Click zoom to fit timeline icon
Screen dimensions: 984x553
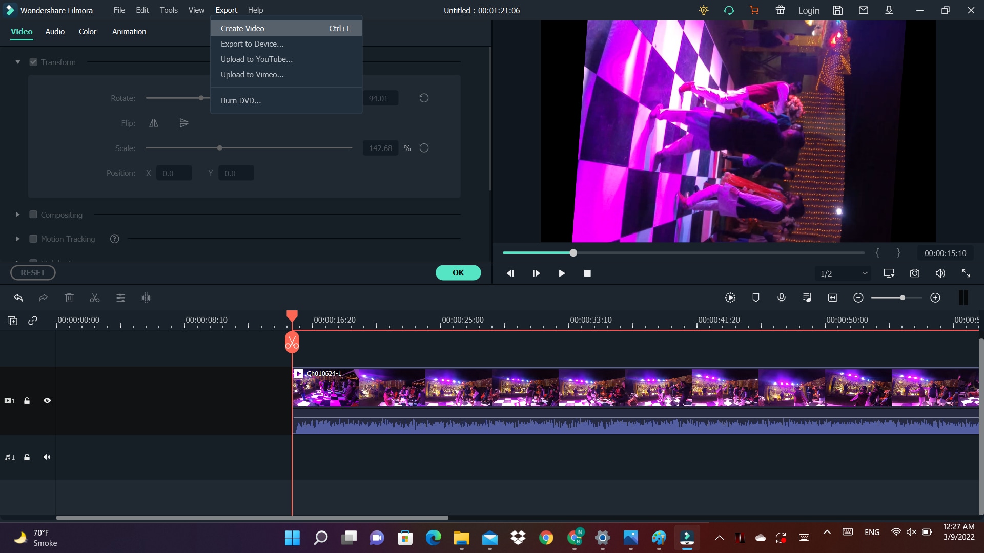(x=833, y=297)
